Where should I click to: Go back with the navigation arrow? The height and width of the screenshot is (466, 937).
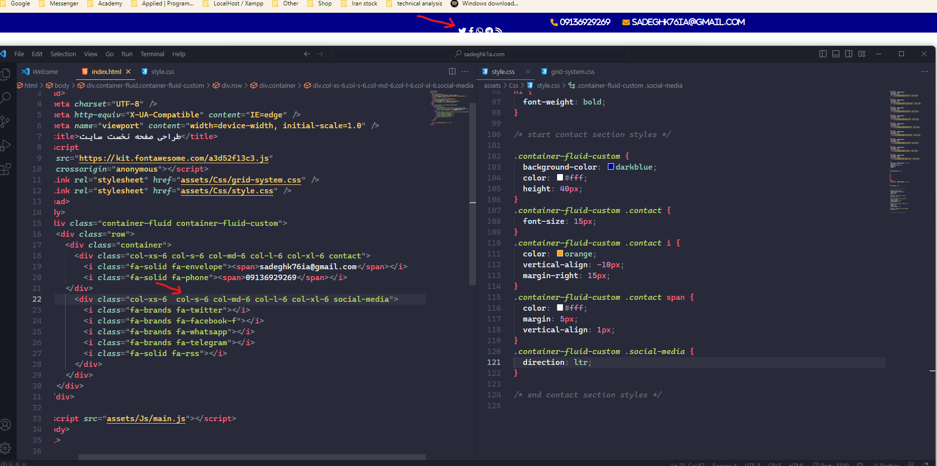[307, 54]
